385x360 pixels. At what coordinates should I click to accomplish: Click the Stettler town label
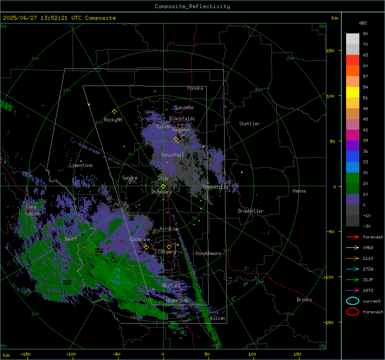249,124
